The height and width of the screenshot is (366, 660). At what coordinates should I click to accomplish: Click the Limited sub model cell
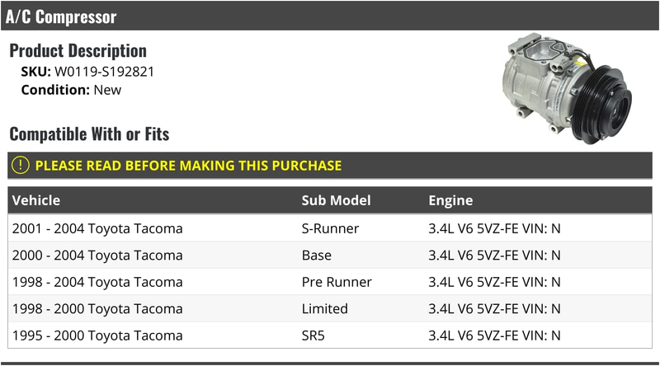324,309
